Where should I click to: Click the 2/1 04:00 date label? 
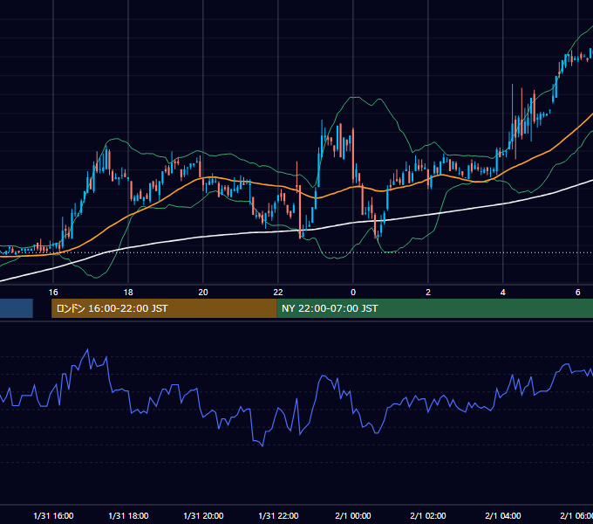click(x=502, y=515)
